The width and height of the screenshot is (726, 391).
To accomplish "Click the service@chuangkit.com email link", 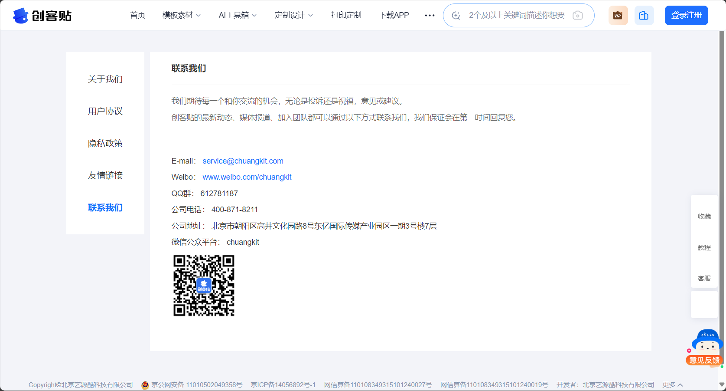I will [x=243, y=161].
